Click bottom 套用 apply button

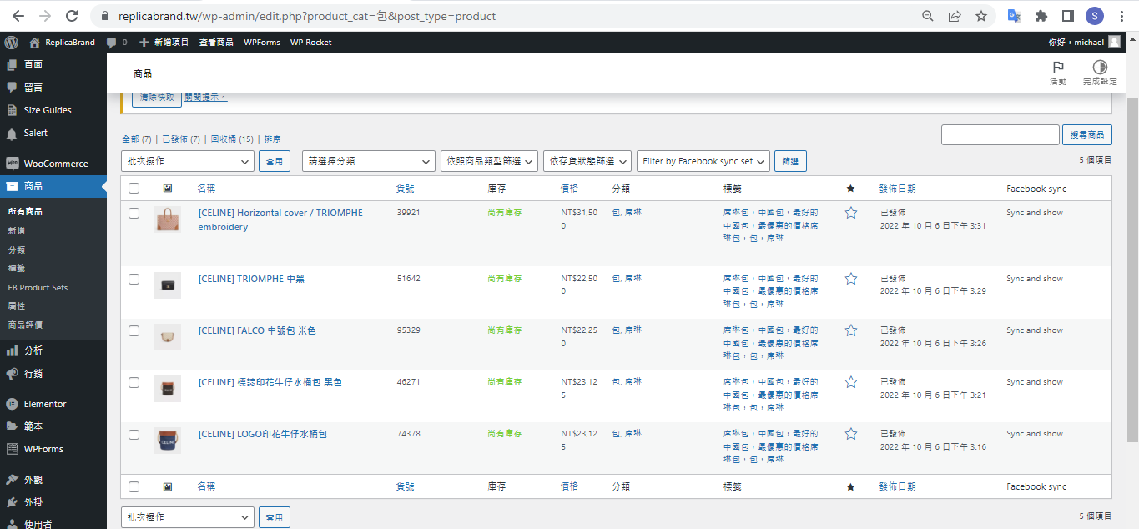click(x=275, y=517)
